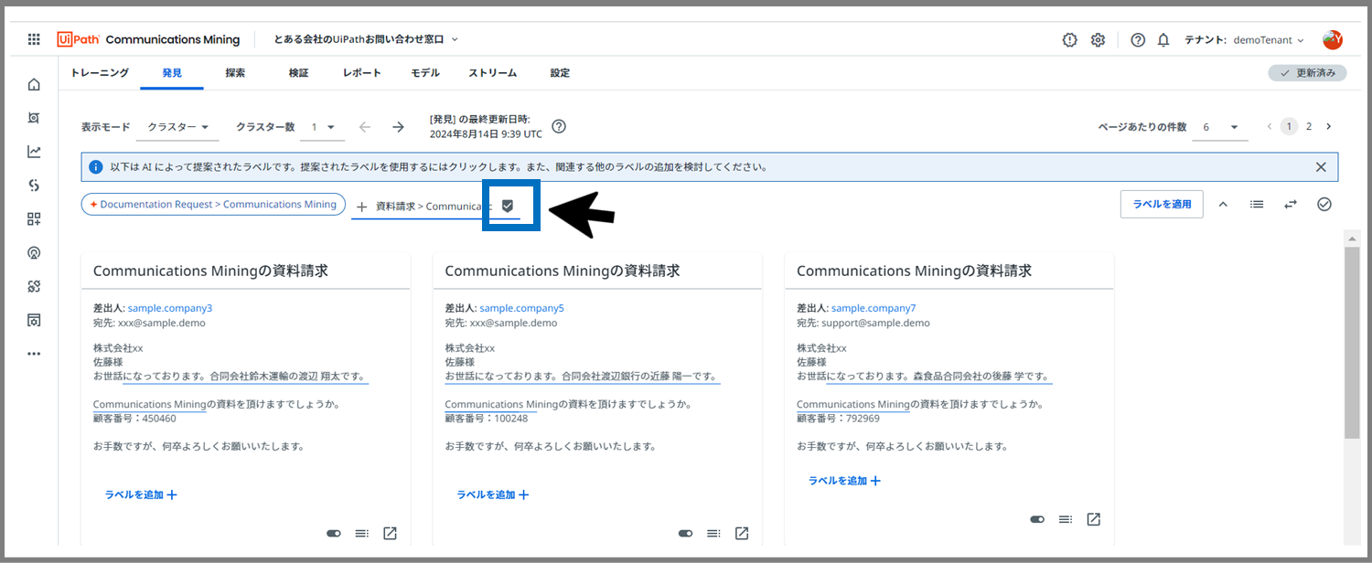
Task: Click the vertical scrollbar of the cluster list
Action: pos(1351,343)
